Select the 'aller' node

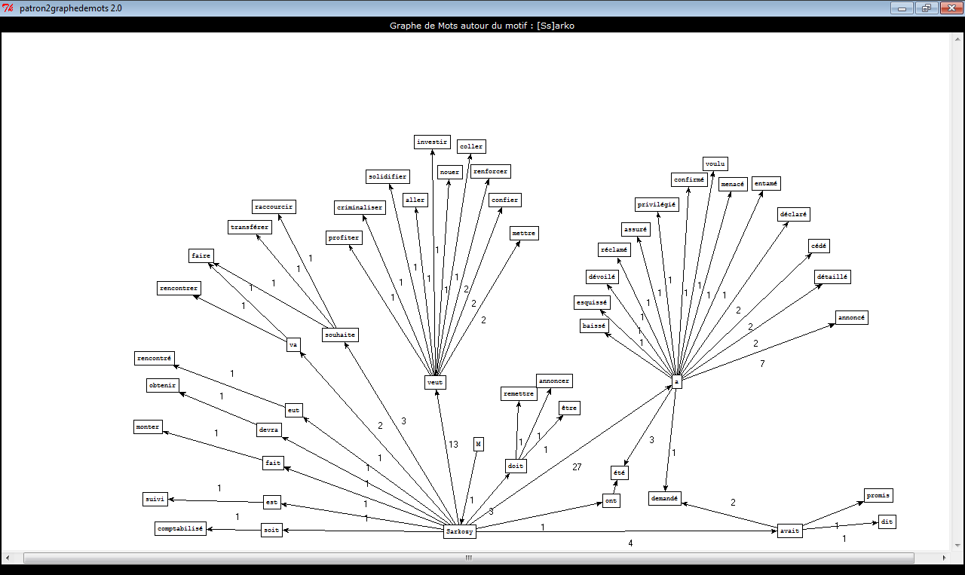click(x=415, y=200)
